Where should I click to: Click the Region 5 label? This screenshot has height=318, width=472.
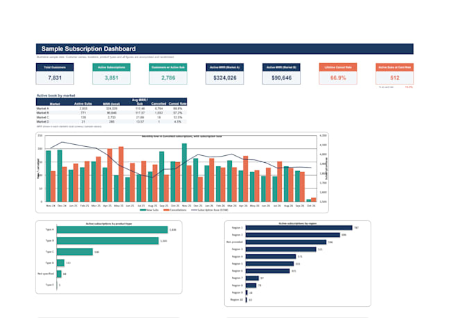tap(237, 263)
